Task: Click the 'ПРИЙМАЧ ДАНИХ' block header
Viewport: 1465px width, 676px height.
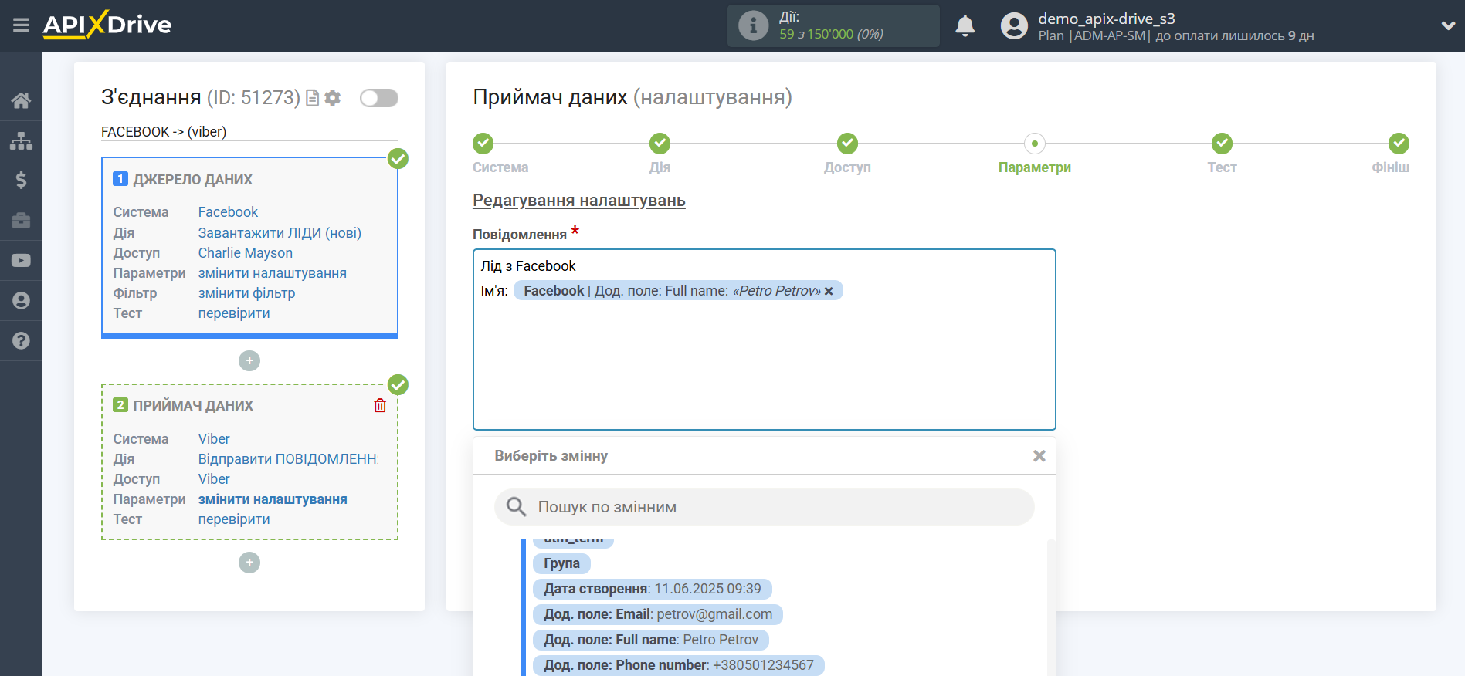Action: point(193,406)
